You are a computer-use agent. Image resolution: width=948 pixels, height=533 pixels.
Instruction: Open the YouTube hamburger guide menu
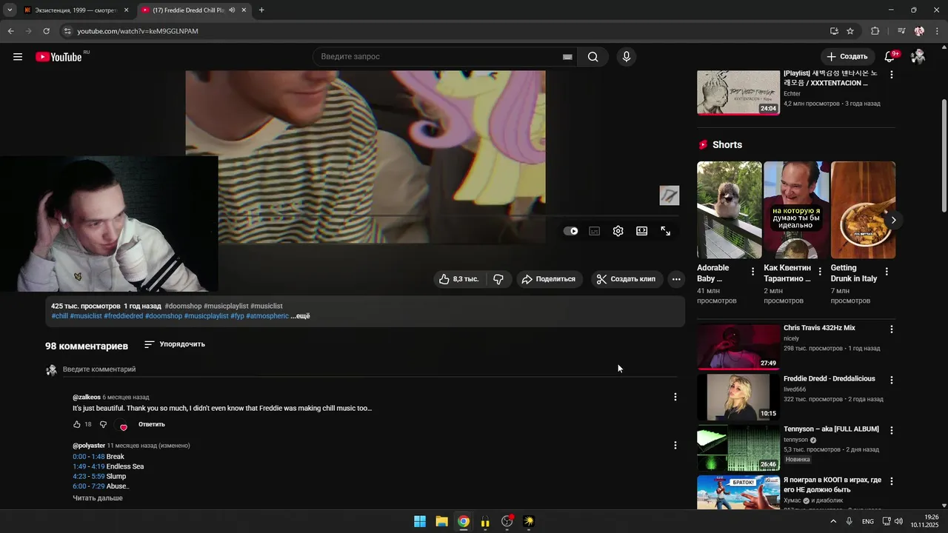[x=18, y=57]
